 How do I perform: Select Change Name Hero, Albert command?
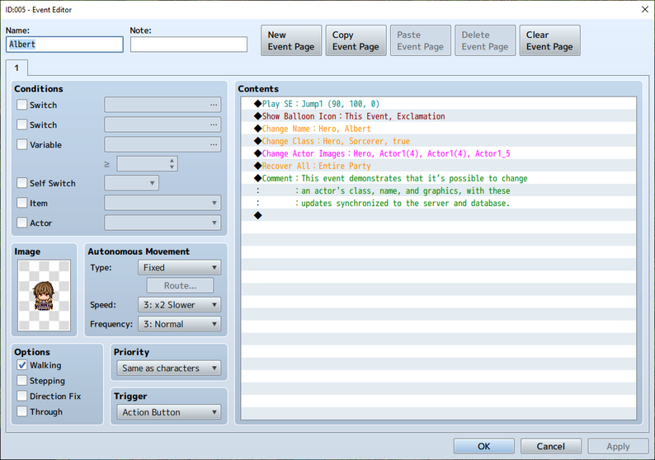click(439, 129)
